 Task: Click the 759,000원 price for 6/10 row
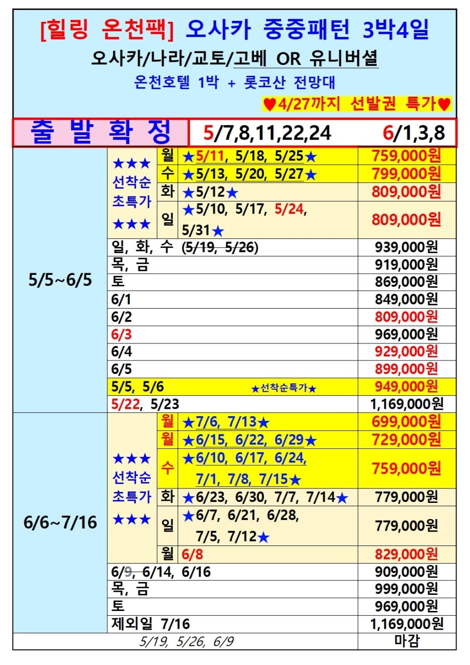coord(407,469)
